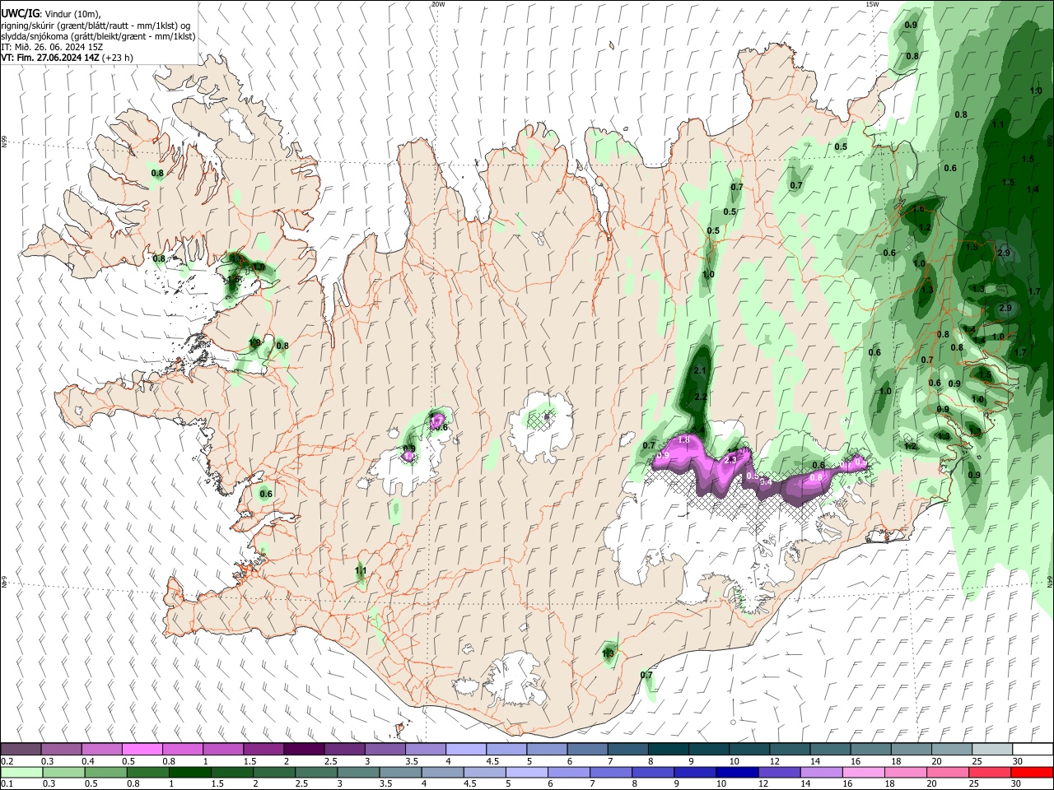Click the palest green first swatch of the rain scale
The height and width of the screenshot is (790, 1054).
tap(21, 772)
